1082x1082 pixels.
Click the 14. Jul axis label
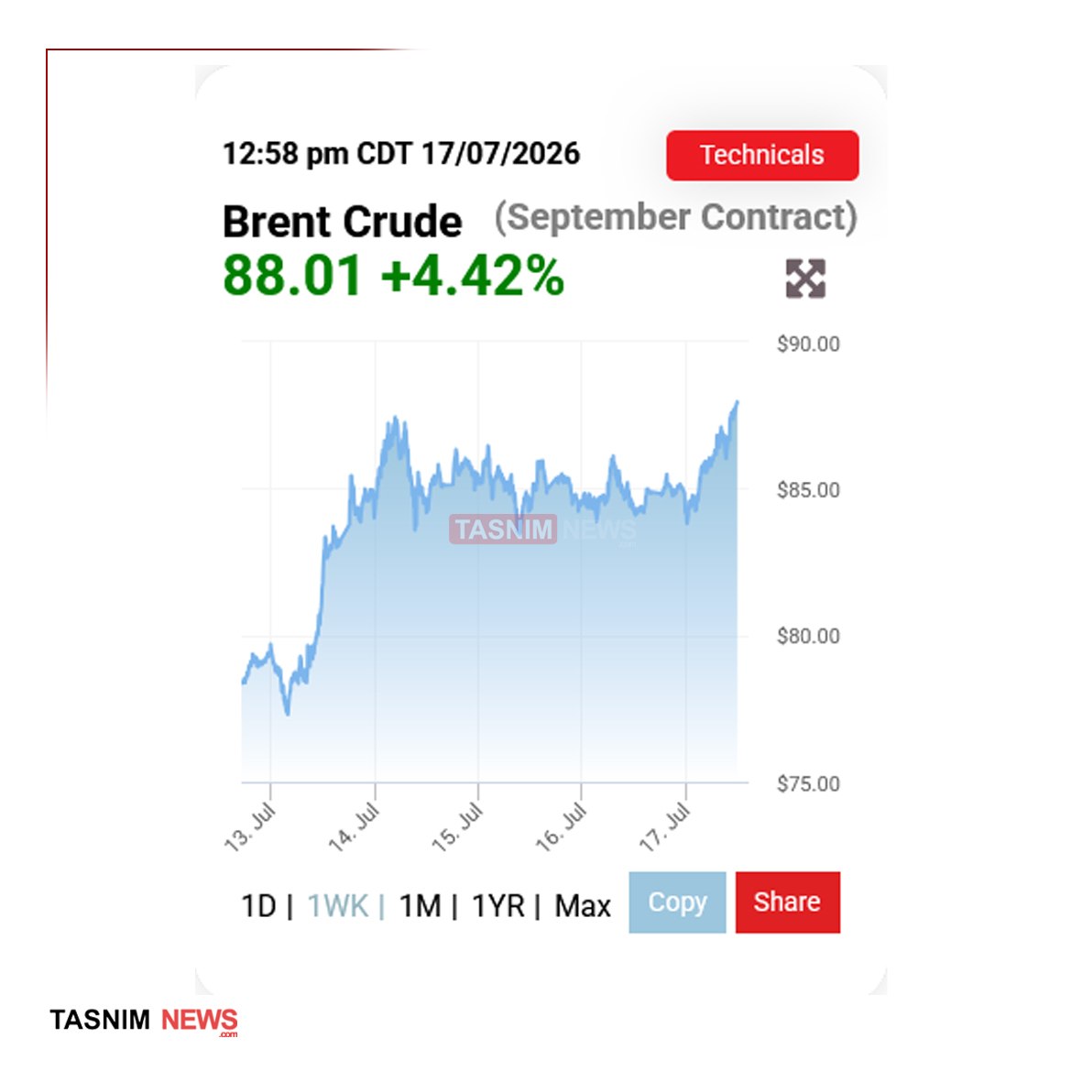[x=354, y=827]
